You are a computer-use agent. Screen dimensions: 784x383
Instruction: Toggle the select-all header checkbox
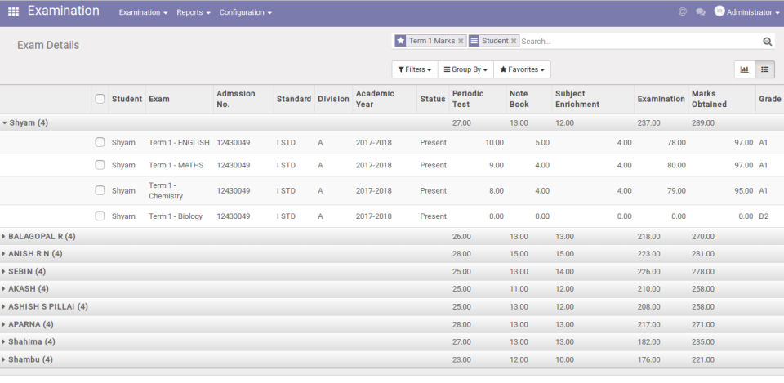pyautogui.click(x=100, y=99)
